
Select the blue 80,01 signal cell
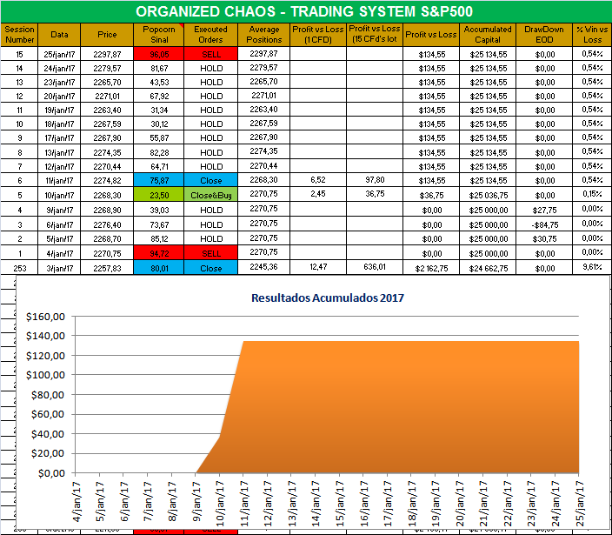(x=158, y=268)
